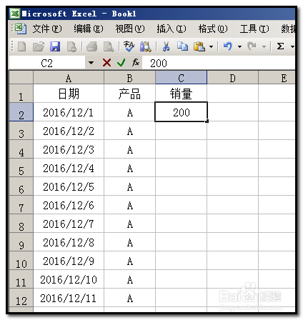The height and width of the screenshot is (320, 303).
Task: Select row 9 header
Action: click(x=21, y=242)
